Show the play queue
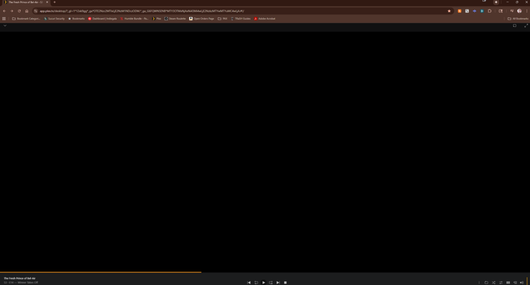This screenshot has height=285, width=530. [515, 282]
